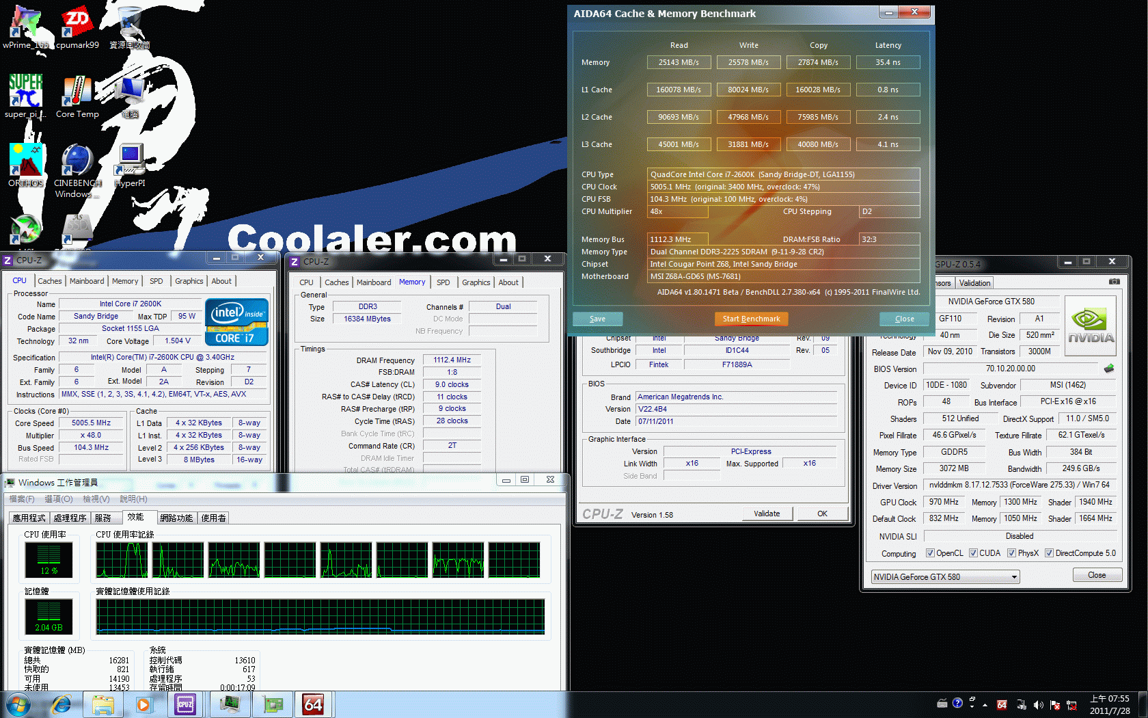1148x718 pixels.
Task: Open Windows Explorer from the taskbar
Action: click(x=103, y=704)
